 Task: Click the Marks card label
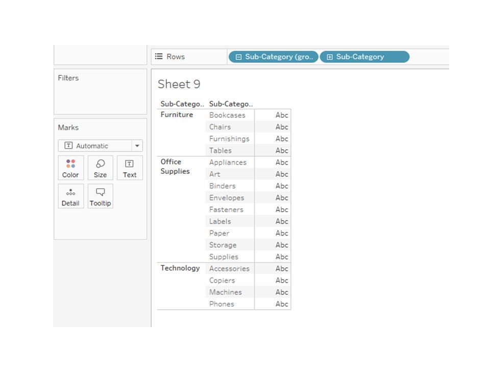tap(68, 128)
